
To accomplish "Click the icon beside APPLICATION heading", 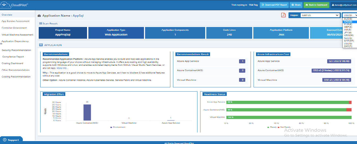I will 41,45.
